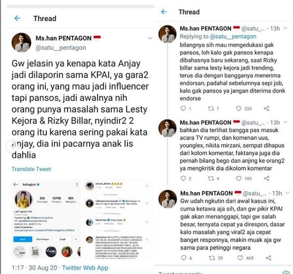This screenshot has width=293, height=274.
Task: Click Translate Tweet link
Action: click(31, 169)
